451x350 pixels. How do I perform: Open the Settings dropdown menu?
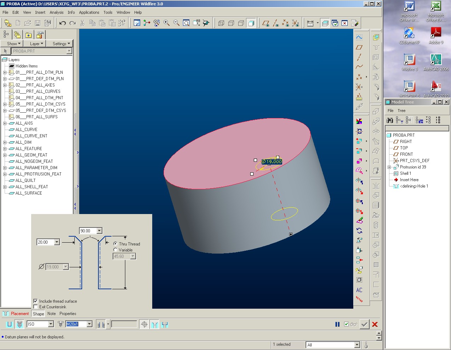61,44
